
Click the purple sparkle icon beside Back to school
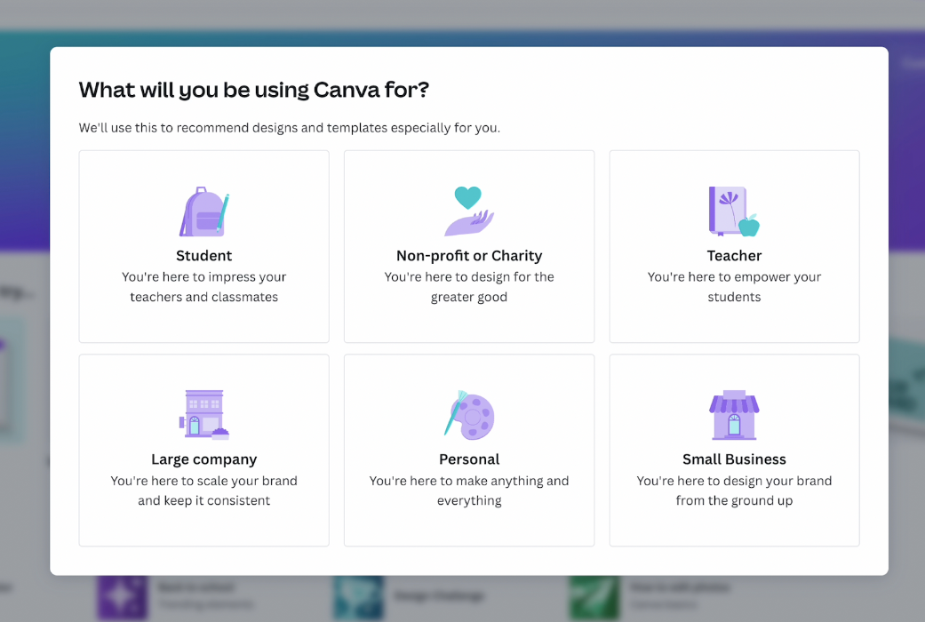coord(122,596)
